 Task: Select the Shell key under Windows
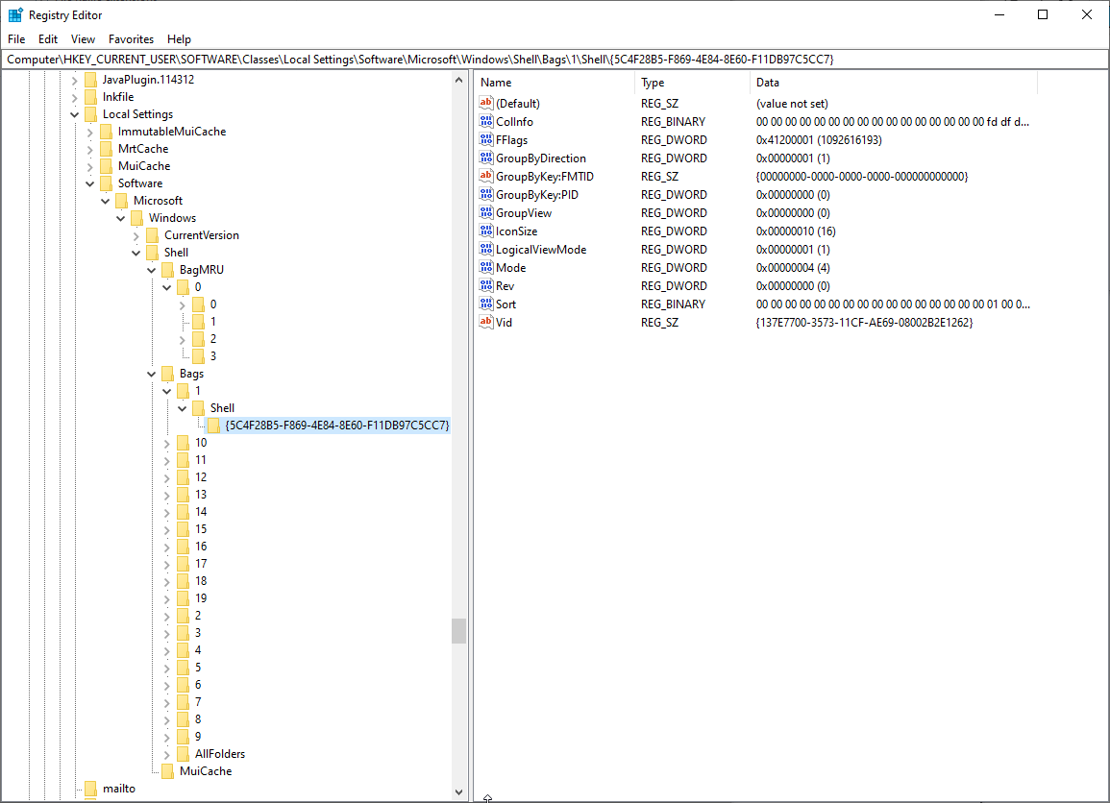[176, 253]
